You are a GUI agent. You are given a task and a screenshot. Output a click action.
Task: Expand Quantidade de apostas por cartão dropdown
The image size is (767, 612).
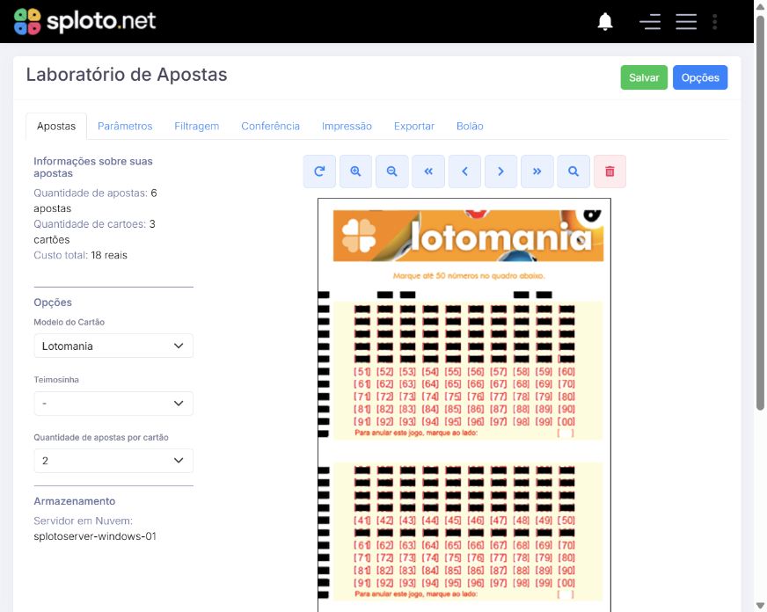coord(113,461)
